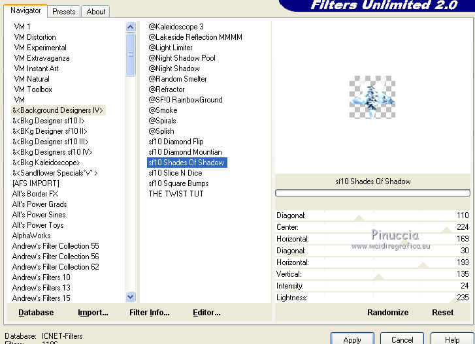Click the scroll down arrow in category list

pyautogui.click(x=130, y=297)
